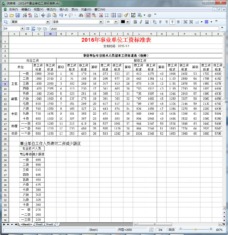Viewport: 228px width, 235px height.
Task: Add a new sheet with the * tab
Action: pos(57,224)
